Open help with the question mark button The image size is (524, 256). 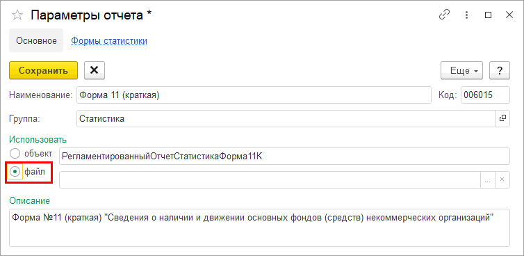point(500,70)
